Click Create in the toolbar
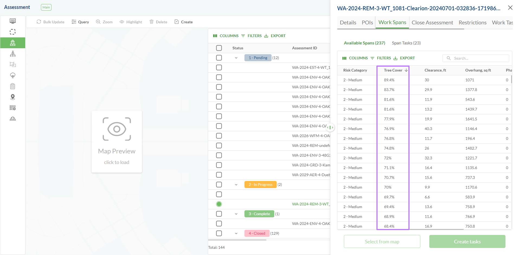The width and height of the screenshot is (519, 255). [x=184, y=22]
